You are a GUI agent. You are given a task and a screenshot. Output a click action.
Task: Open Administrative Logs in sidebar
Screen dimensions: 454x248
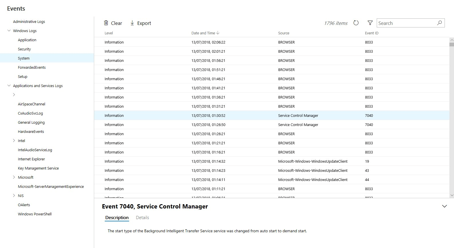[29, 21]
